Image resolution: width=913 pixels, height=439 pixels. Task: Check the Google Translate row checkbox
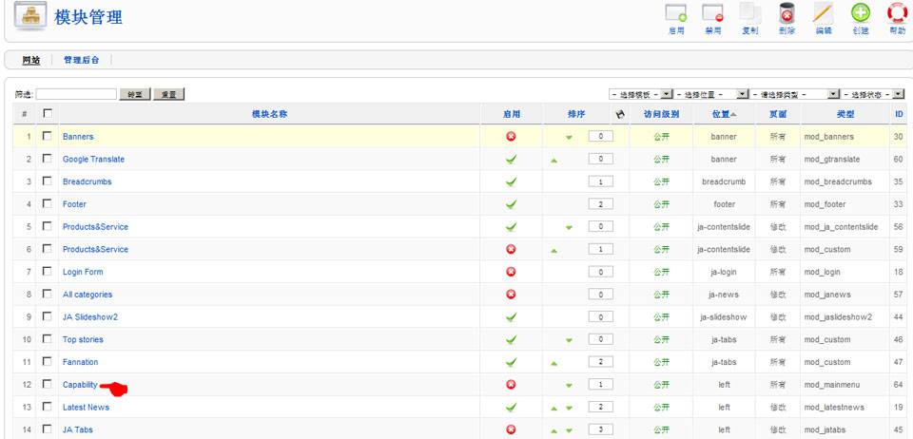[x=48, y=158]
